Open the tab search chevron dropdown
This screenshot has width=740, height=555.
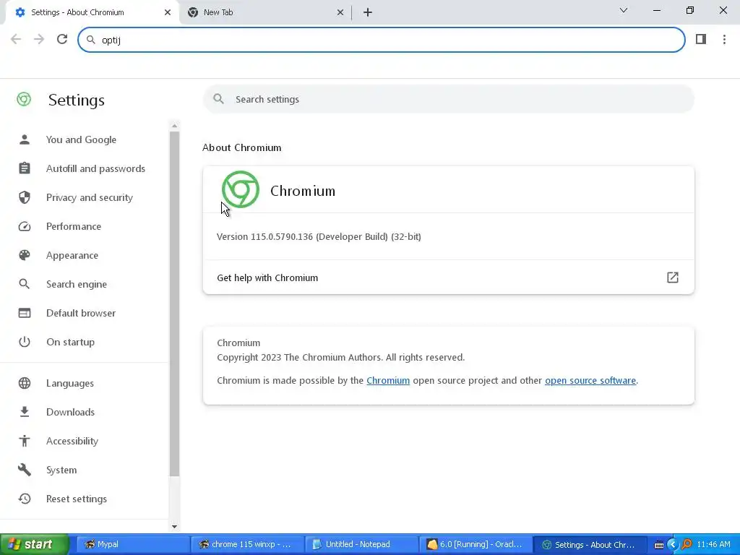point(624,10)
